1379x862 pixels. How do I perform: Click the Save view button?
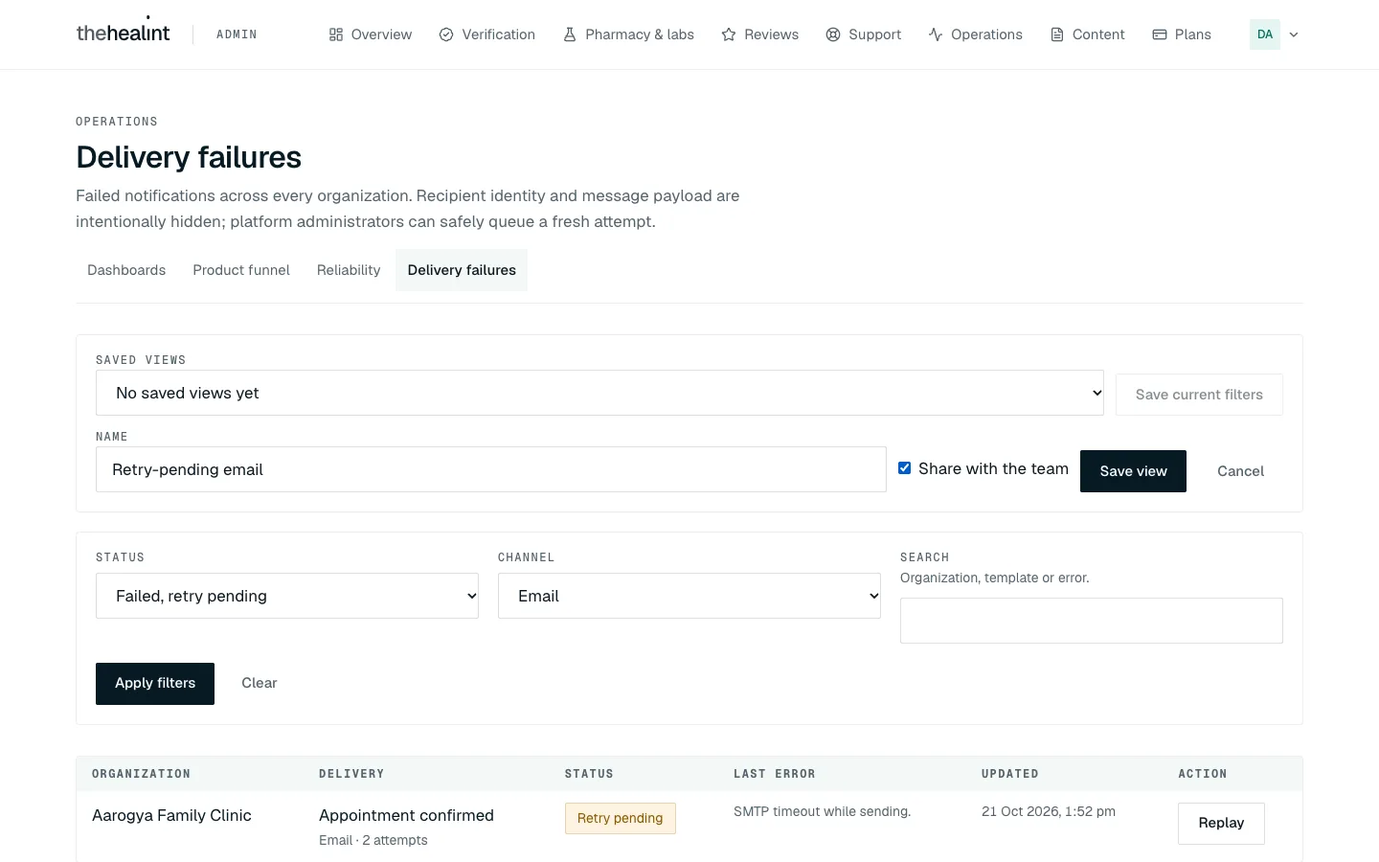1133,471
